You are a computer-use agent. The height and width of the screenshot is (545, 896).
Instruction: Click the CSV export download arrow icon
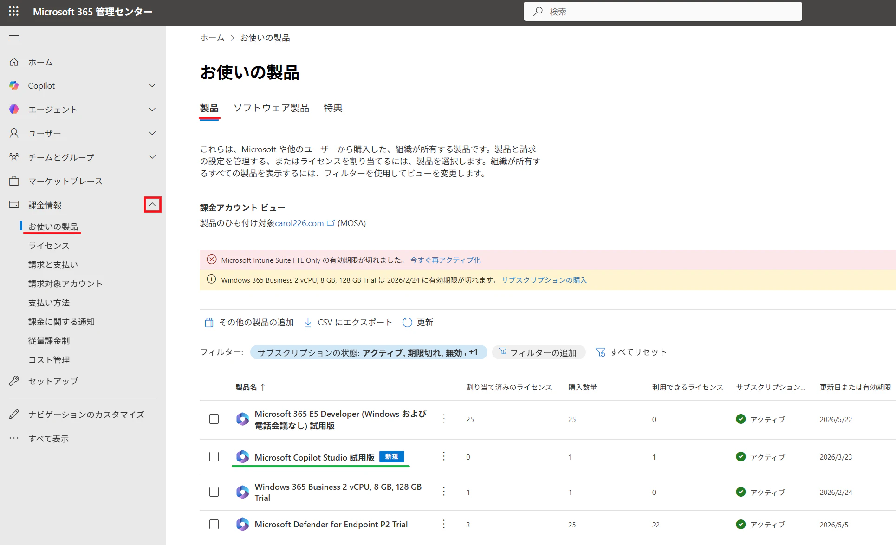tap(308, 322)
